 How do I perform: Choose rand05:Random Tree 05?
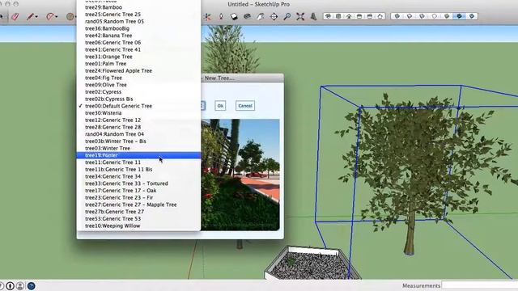(x=138, y=22)
